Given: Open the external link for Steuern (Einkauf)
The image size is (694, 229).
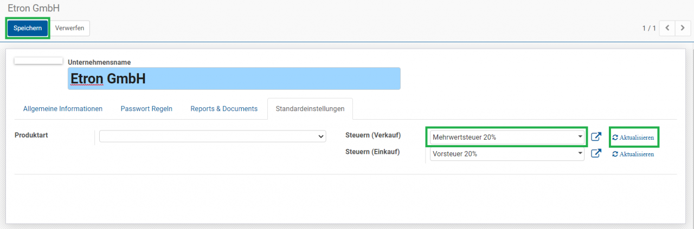Looking at the screenshot, I should (x=596, y=154).
